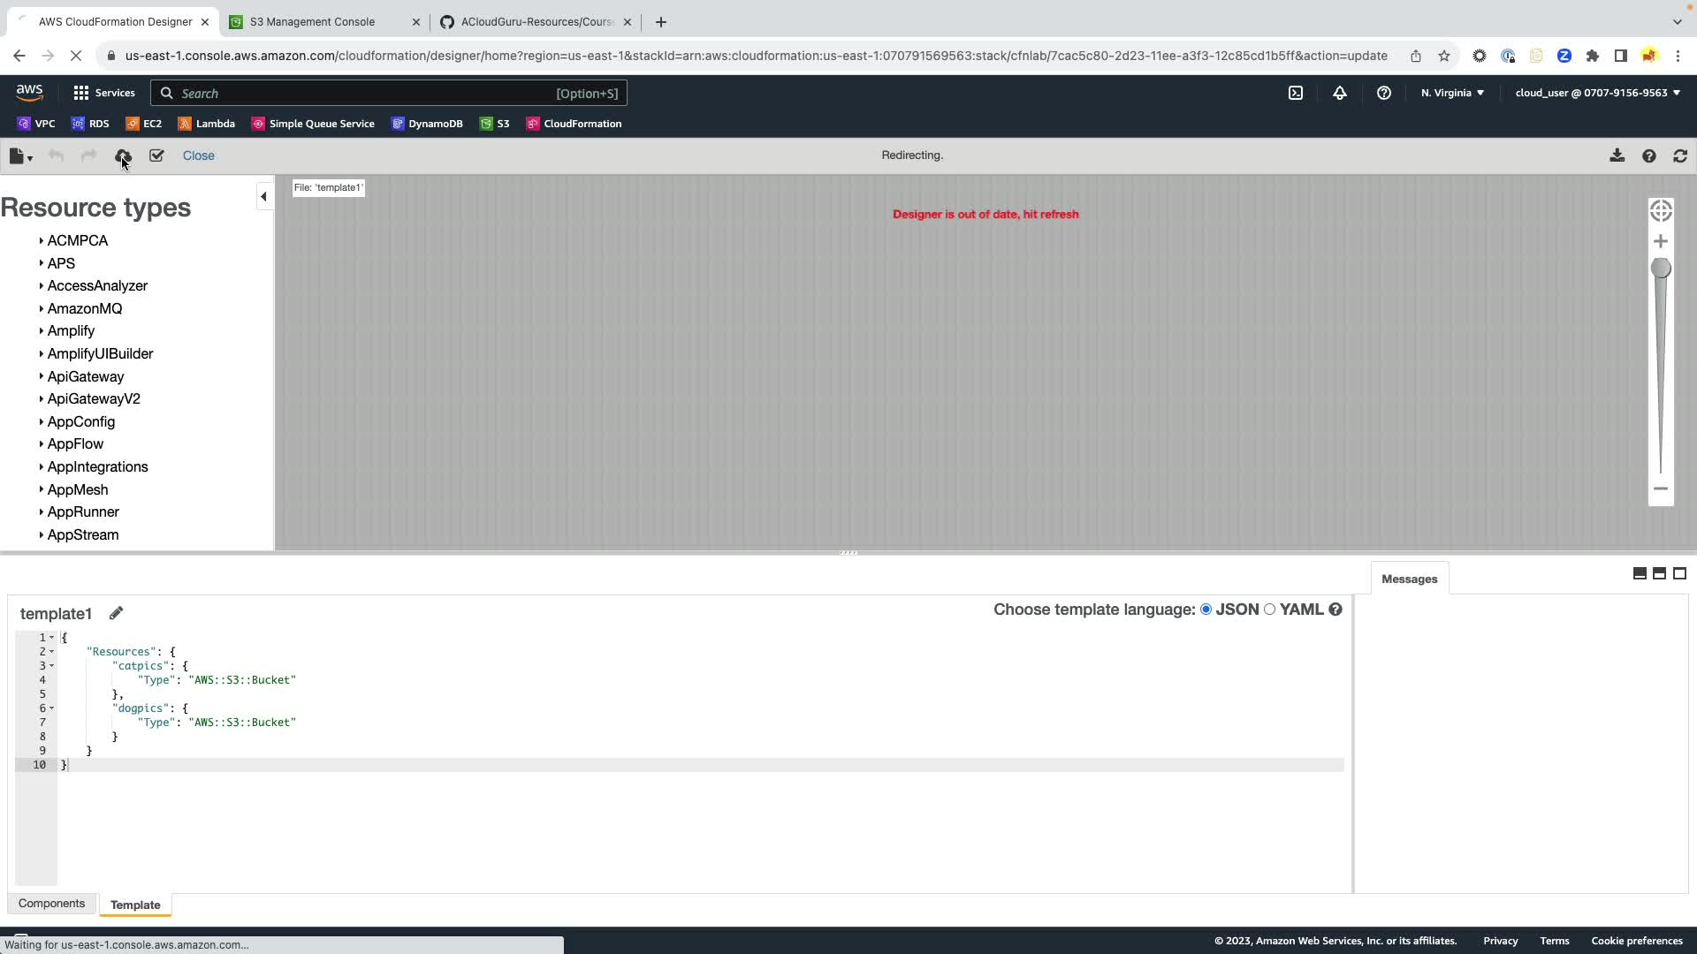Click the canvas zoom slider handle
This screenshot has height=954, width=1697.
[1661, 269]
